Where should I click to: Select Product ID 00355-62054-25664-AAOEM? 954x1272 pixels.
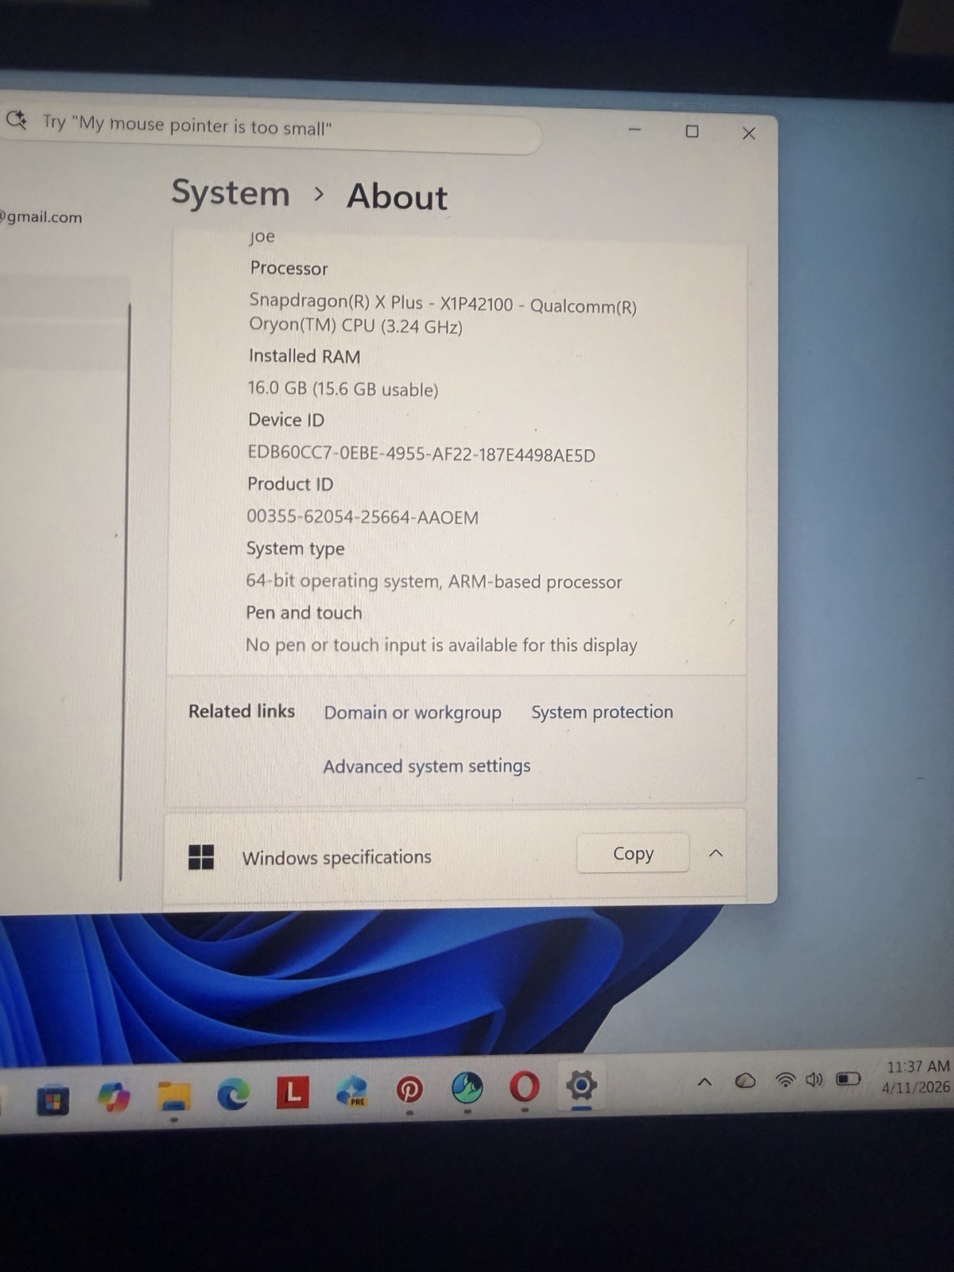point(363,517)
